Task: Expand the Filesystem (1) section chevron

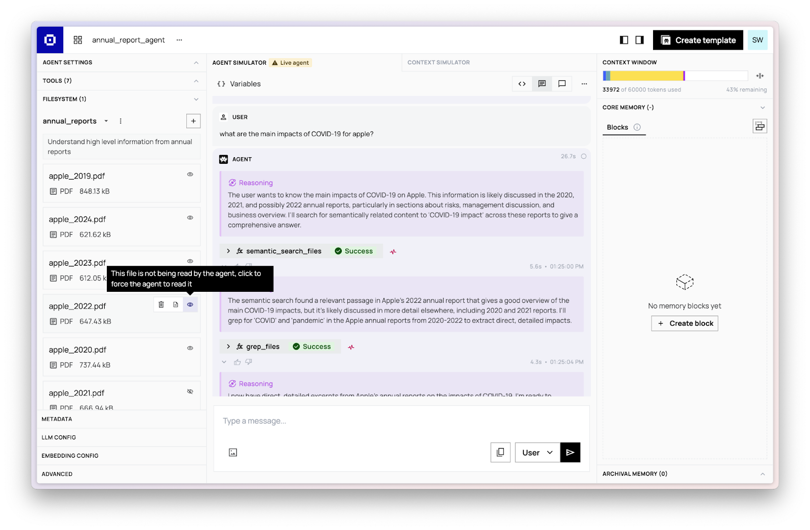Action: [196, 99]
